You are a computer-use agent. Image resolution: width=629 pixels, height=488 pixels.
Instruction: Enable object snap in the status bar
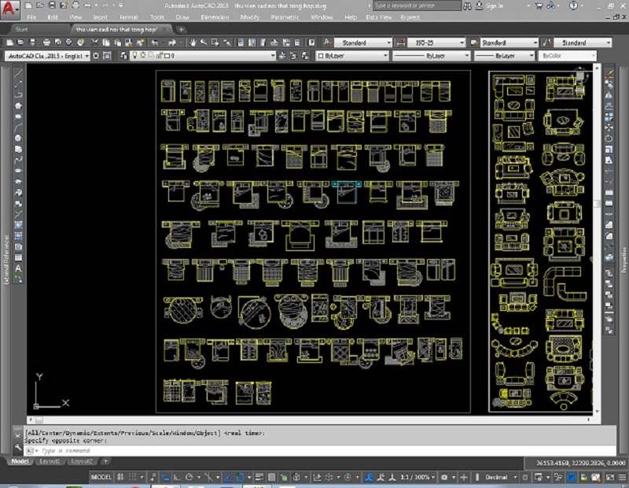[x=188, y=476]
